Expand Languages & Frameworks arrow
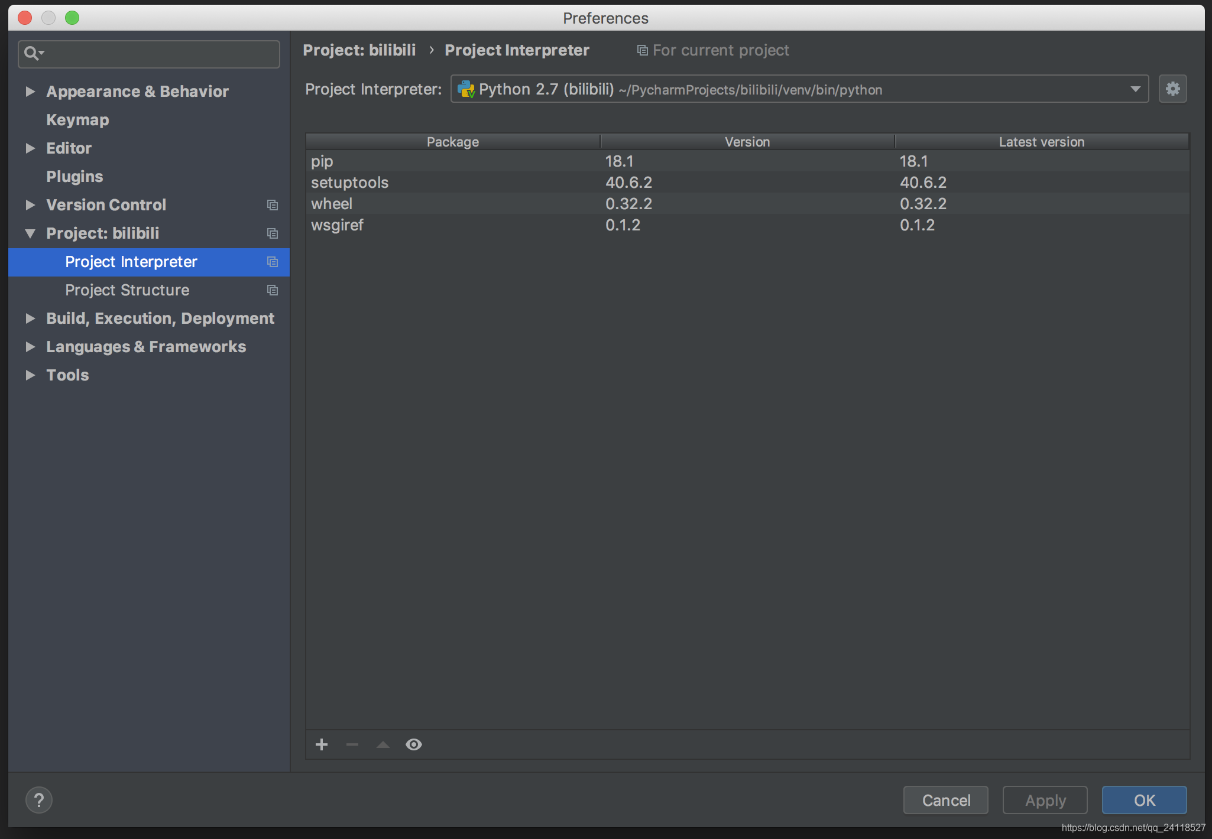1212x839 pixels. [x=30, y=347]
